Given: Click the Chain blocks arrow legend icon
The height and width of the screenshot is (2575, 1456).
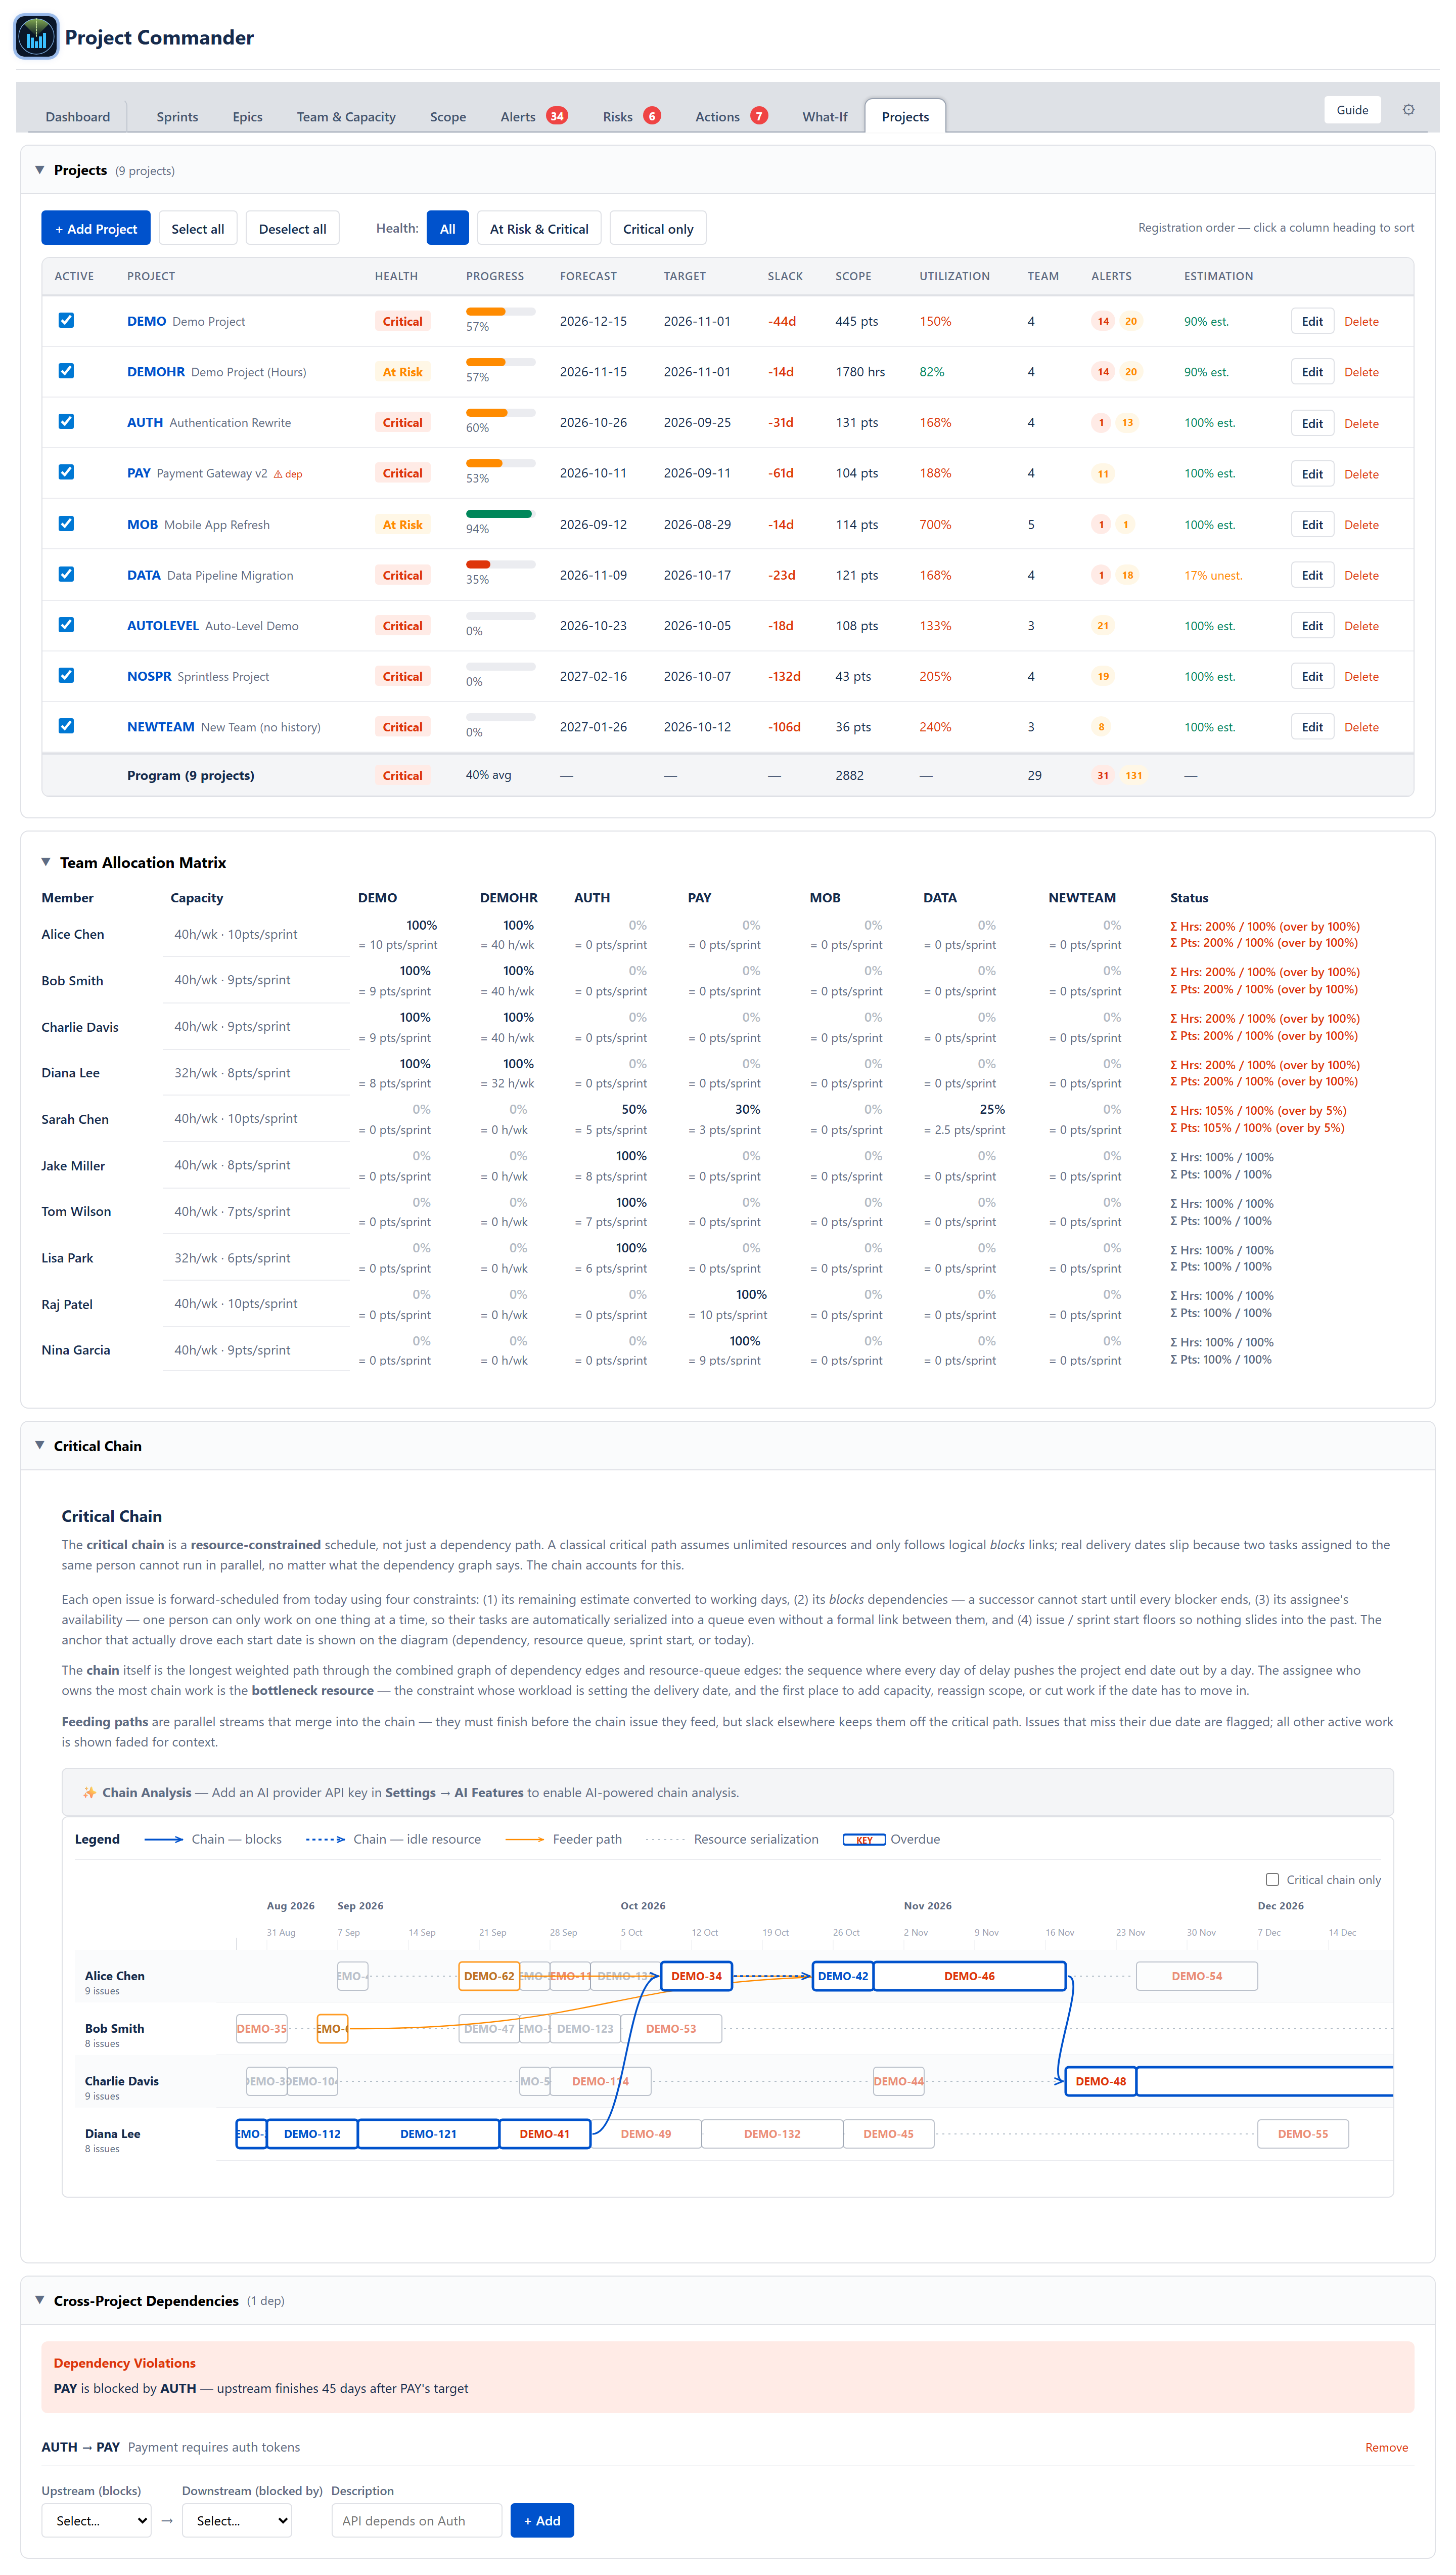Looking at the screenshot, I should pyautogui.click(x=164, y=1840).
